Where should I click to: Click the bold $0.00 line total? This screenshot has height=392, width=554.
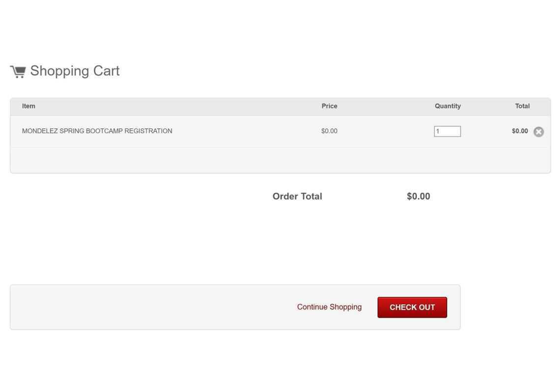point(520,131)
